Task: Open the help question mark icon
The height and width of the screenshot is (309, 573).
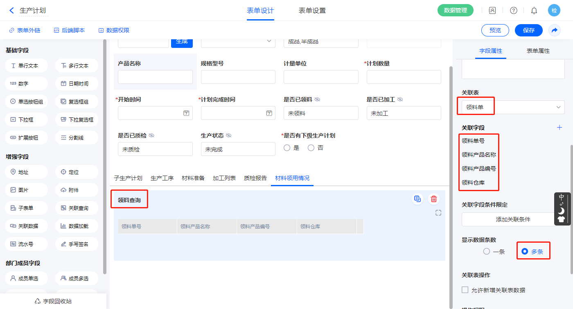Action: tap(513, 11)
